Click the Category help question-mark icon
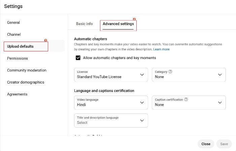Viewport: 236px width, 151px height. pos(170,71)
